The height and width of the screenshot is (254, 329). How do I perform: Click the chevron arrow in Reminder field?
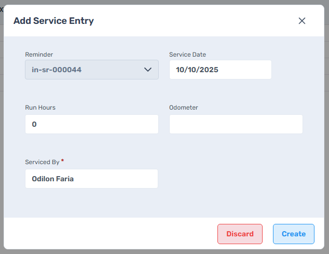(x=147, y=70)
